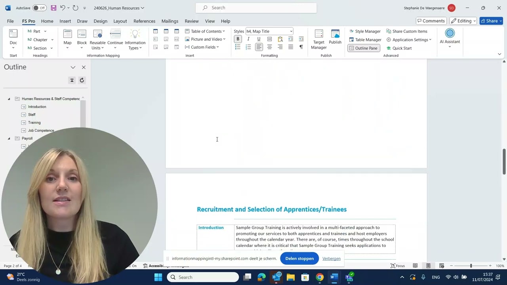The height and width of the screenshot is (285, 507).
Task: Open Reusable Units menu
Action: (x=97, y=39)
